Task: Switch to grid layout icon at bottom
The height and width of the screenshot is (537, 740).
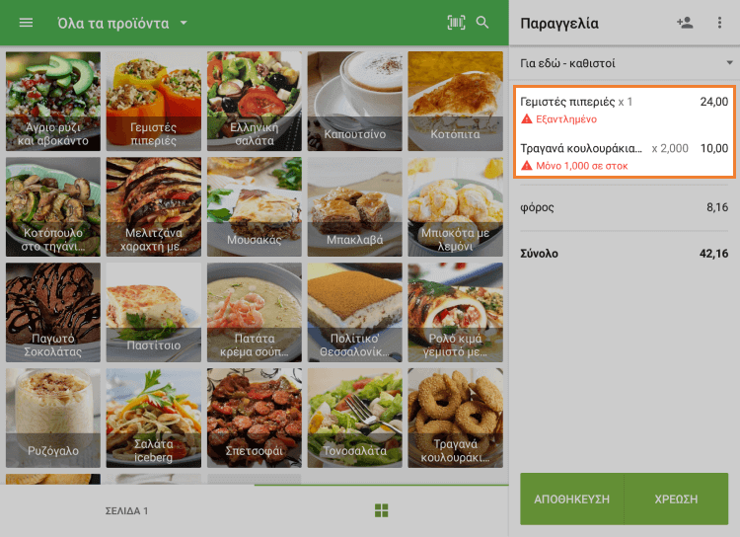Action: pos(381,510)
